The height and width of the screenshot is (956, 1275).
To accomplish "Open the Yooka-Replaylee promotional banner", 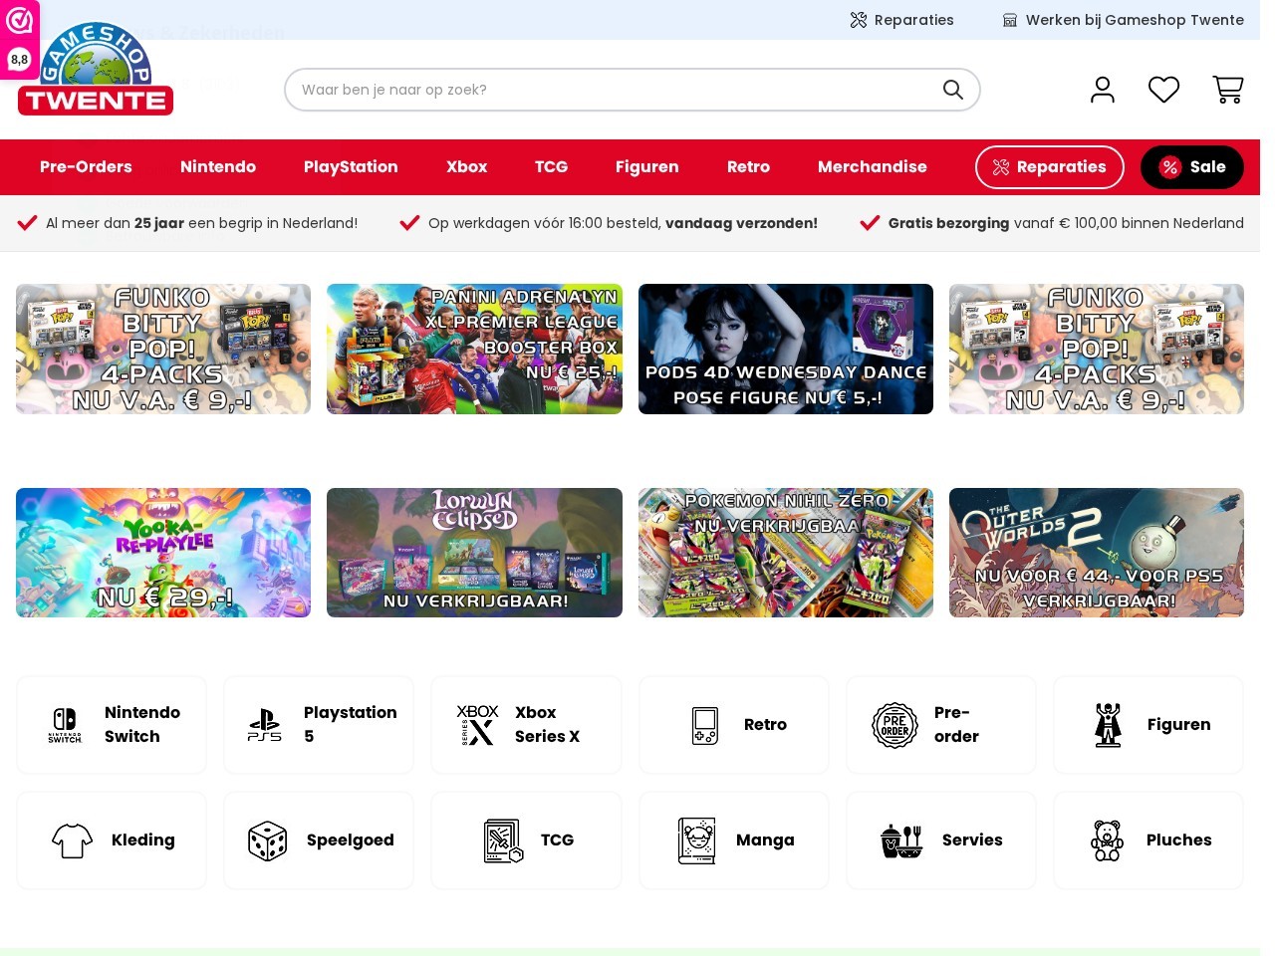I will [x=162, y=552].
